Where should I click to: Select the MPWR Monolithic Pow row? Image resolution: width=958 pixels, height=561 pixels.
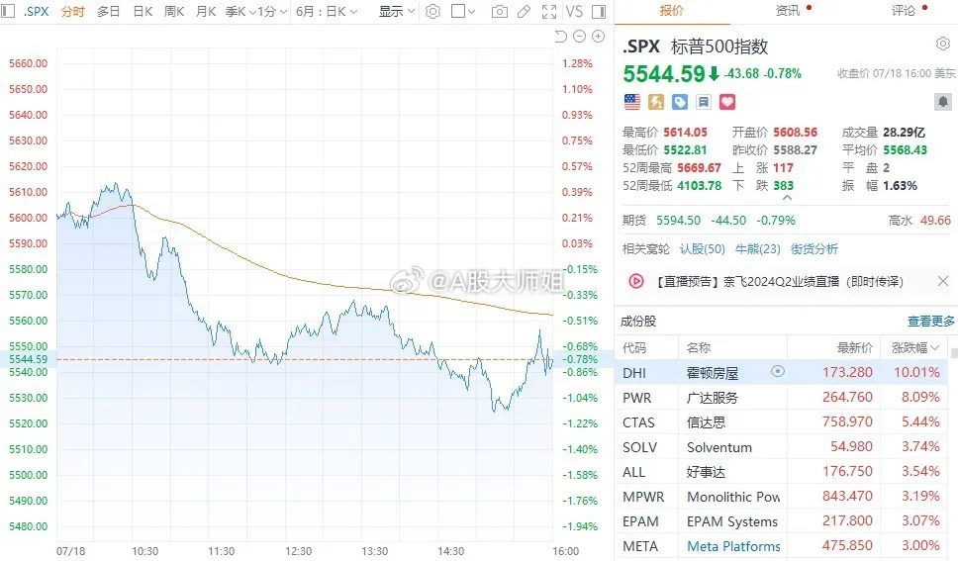[x=781, y=497]
